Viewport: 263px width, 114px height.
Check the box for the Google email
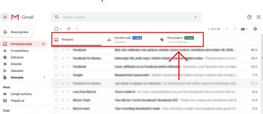(56, 75)
